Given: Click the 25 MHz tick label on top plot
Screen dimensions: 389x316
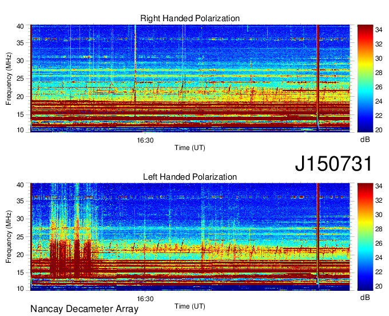Looking at the screenshot, I should point(20,78).
